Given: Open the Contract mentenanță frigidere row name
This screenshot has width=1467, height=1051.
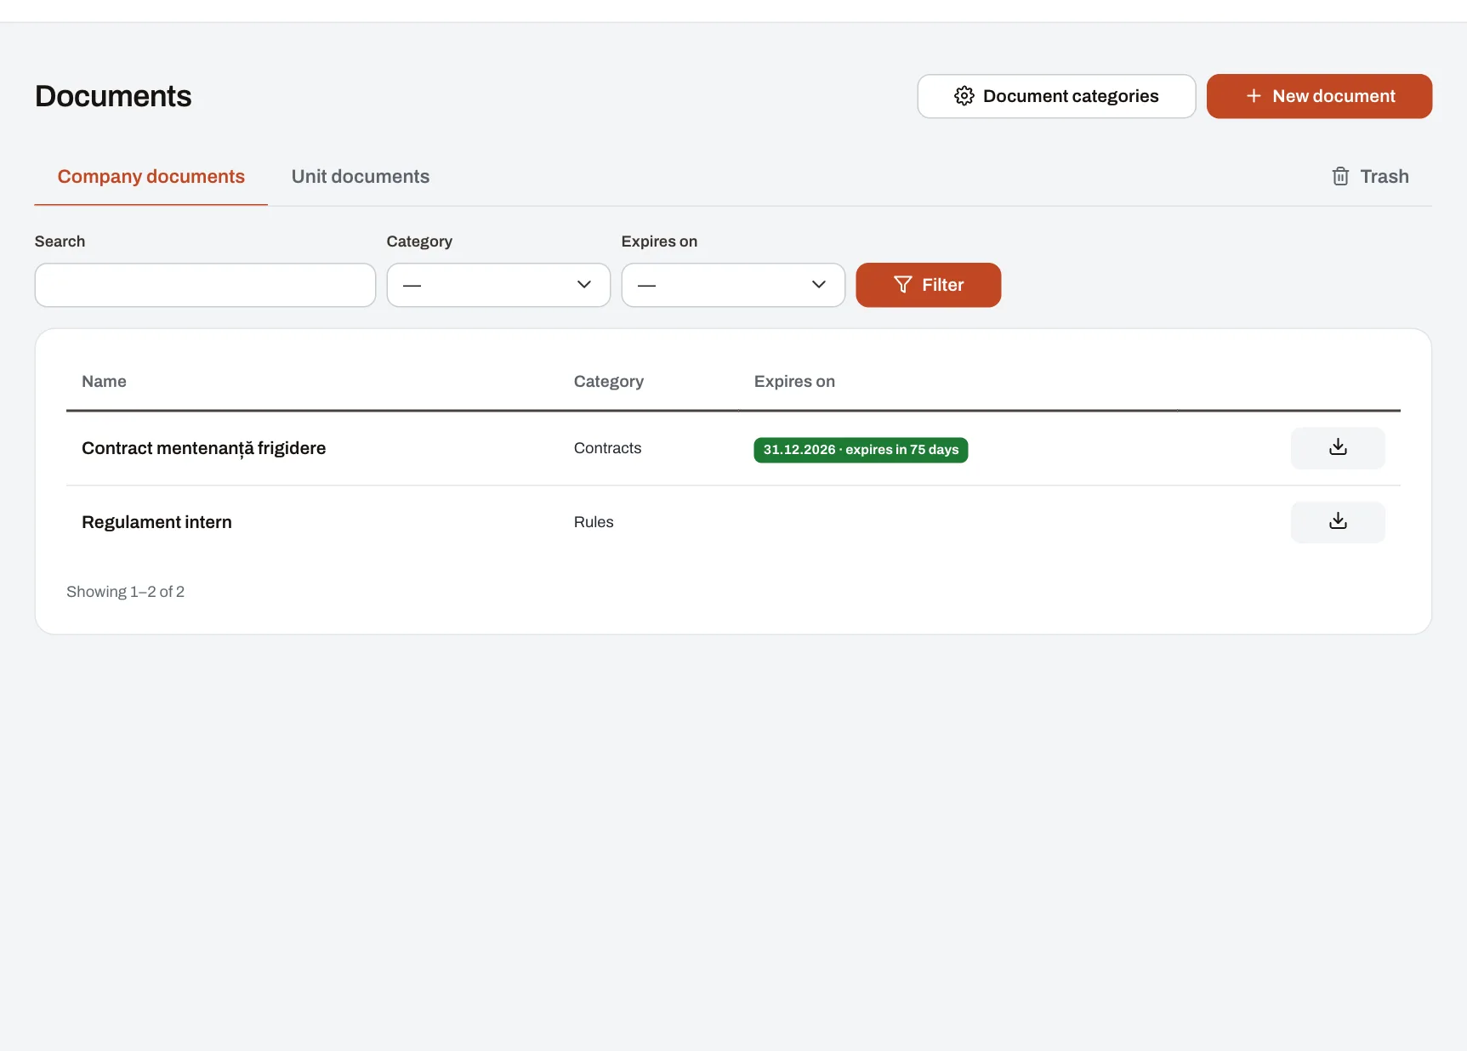Looking at the screenshot, I should click(204, 448).
